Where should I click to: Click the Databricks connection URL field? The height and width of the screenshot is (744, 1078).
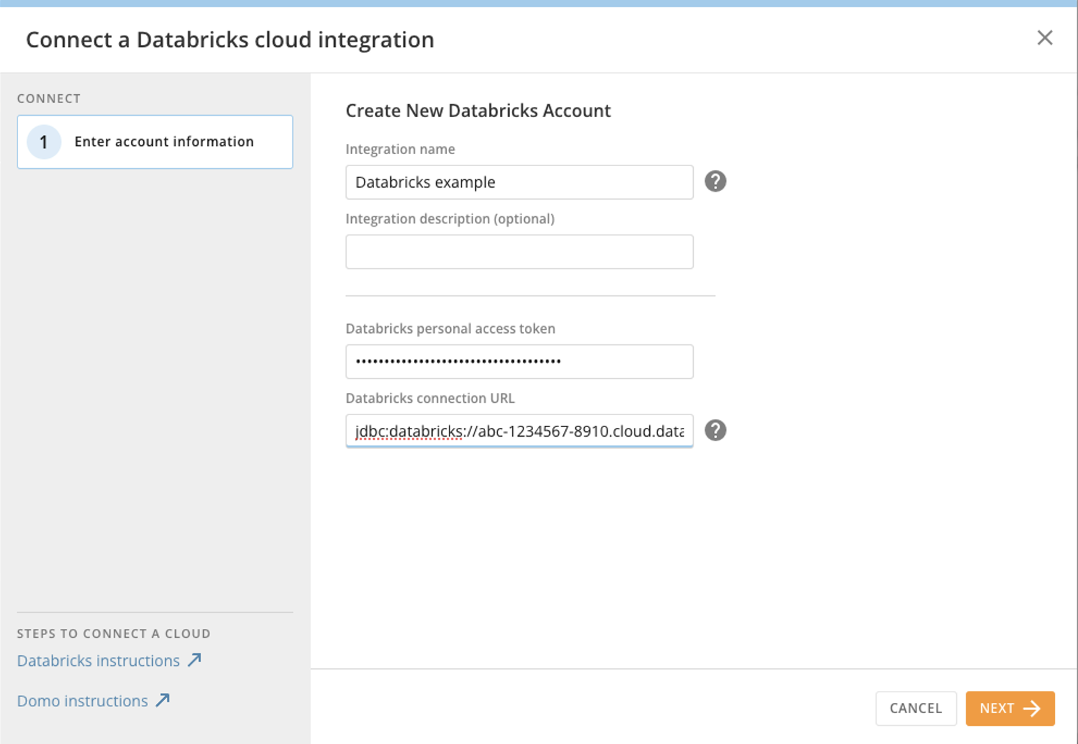[519, 431]
